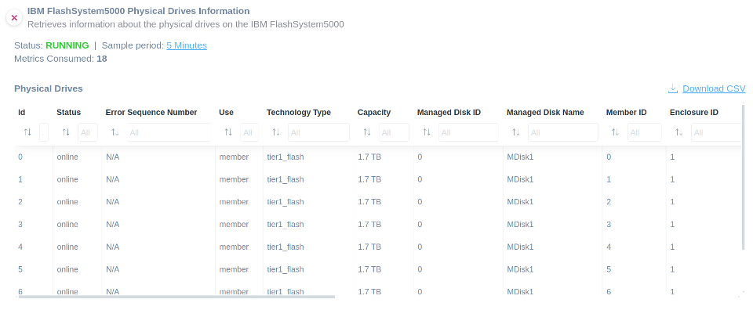
Task: Click the Status column header
Action: [69, 113]
